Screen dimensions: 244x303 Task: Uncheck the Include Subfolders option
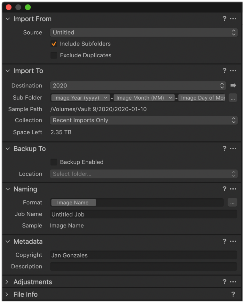(53, 44)
